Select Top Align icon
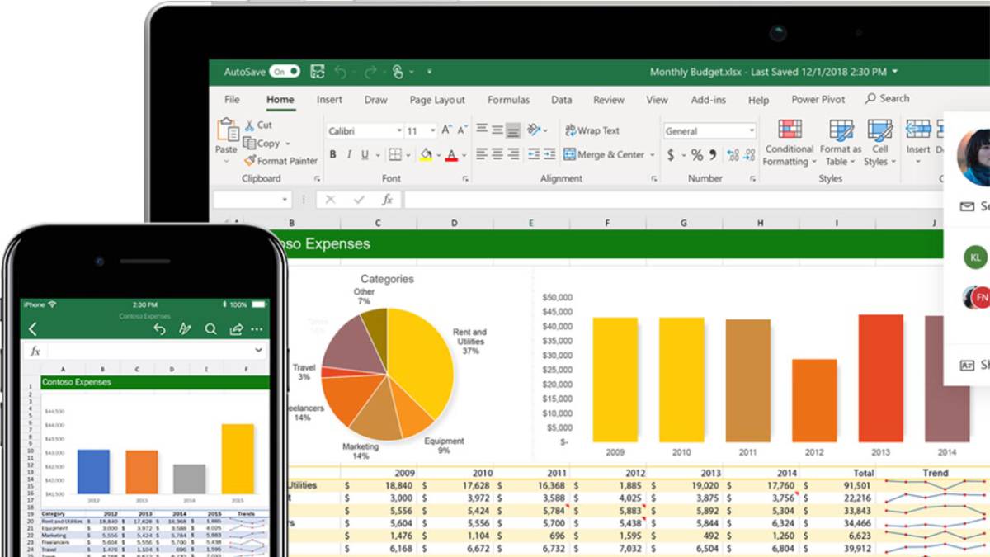 [482, 130]
